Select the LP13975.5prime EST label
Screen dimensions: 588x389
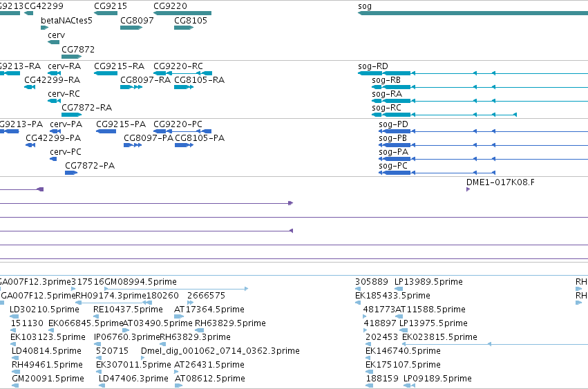click(433, 324)
